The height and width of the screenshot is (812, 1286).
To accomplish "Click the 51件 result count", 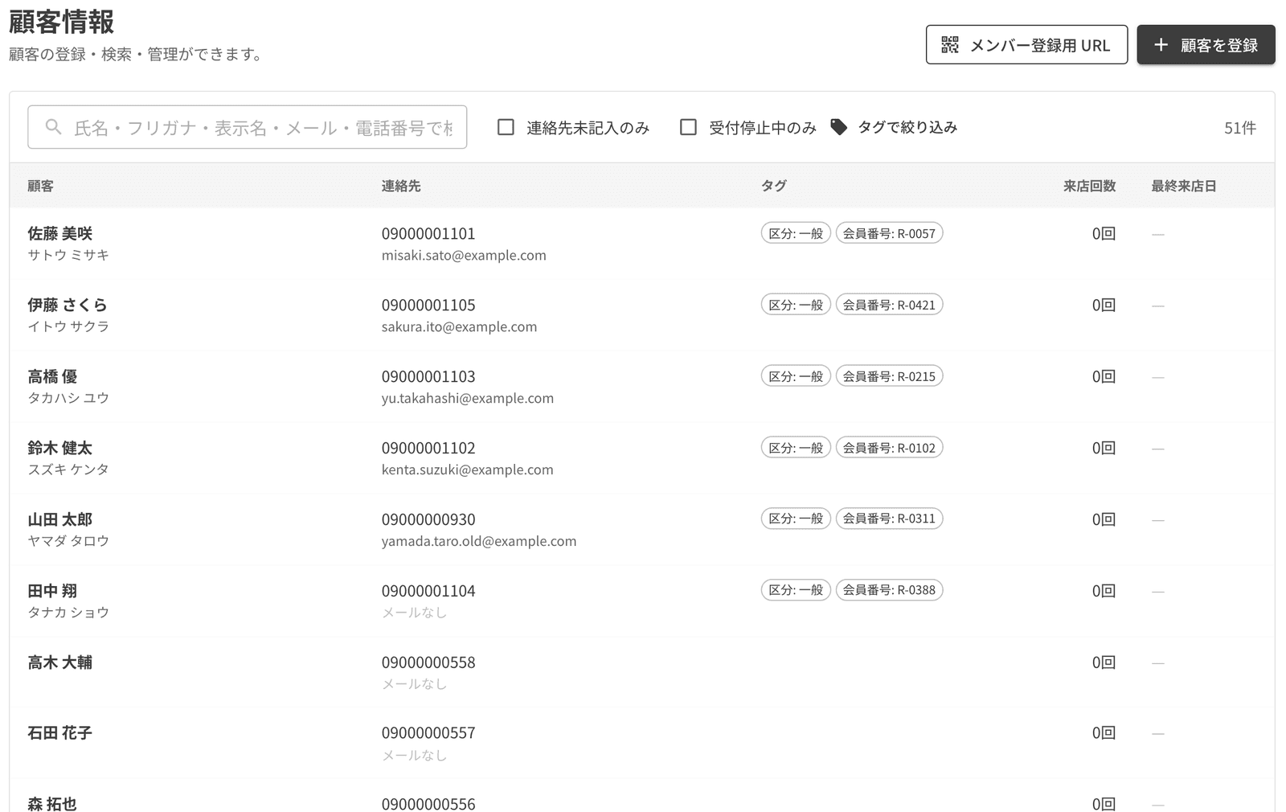I will click(1240, 128).
